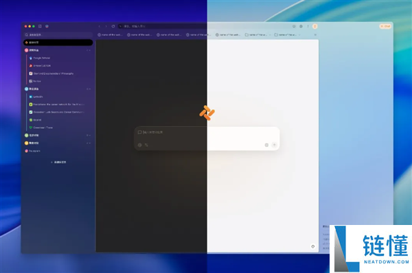Click the round icon at page bottom right
The image size is (412, 273).
(313, 246)
